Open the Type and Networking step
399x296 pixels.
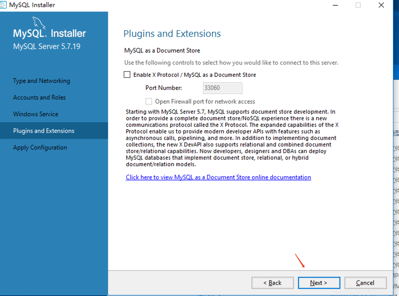click(42, 81)
